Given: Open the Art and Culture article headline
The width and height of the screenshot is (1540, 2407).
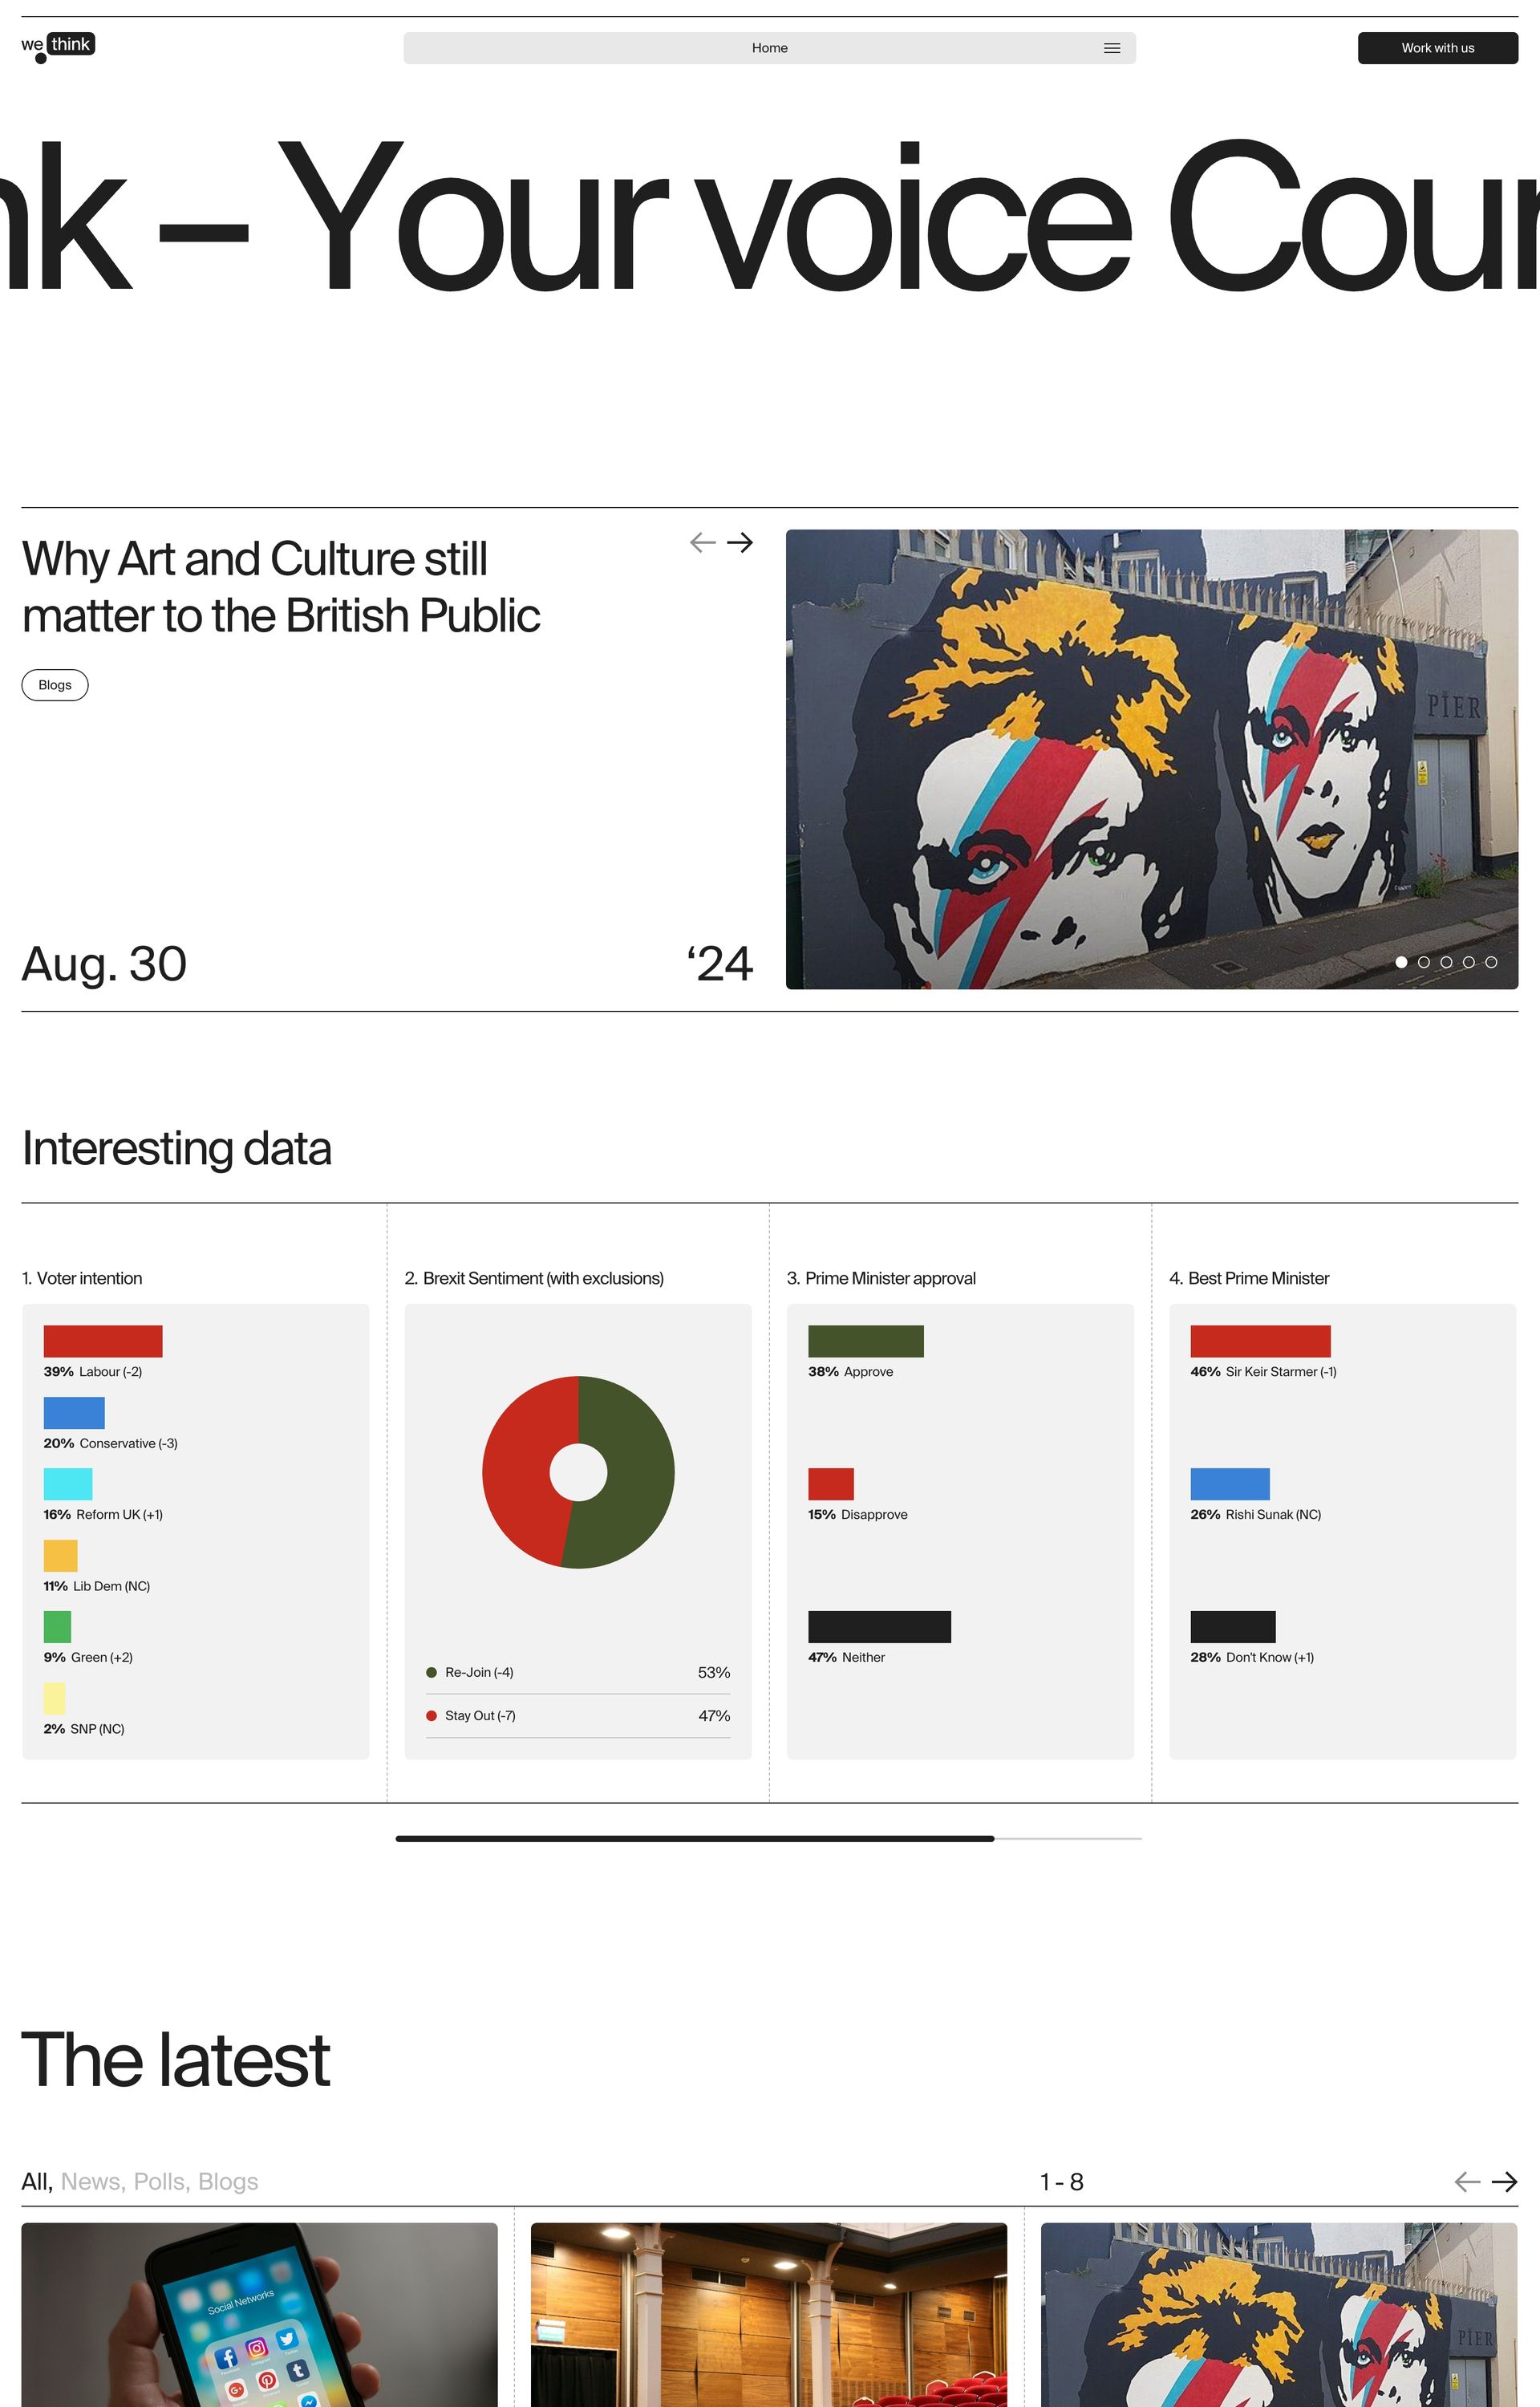Looking at the screenshot, I should 281,587.
